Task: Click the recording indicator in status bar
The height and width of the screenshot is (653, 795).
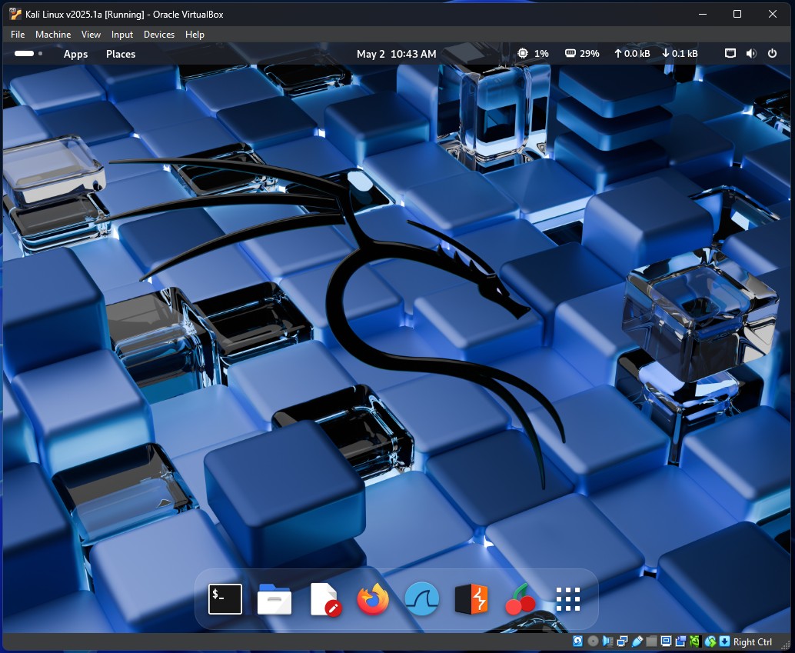Action: [680, 641]
